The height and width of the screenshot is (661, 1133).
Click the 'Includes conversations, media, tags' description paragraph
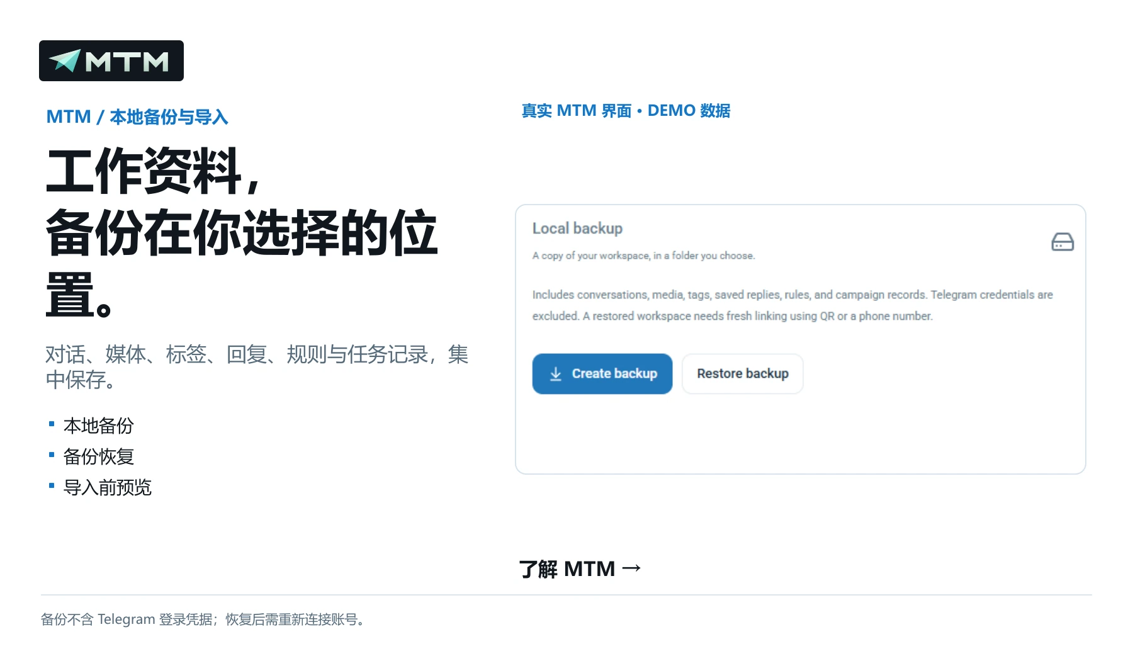pyautogui.click(x=792, y=305)
